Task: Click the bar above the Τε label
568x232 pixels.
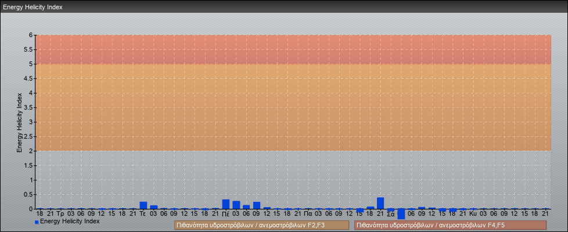Action: (143, 205)
